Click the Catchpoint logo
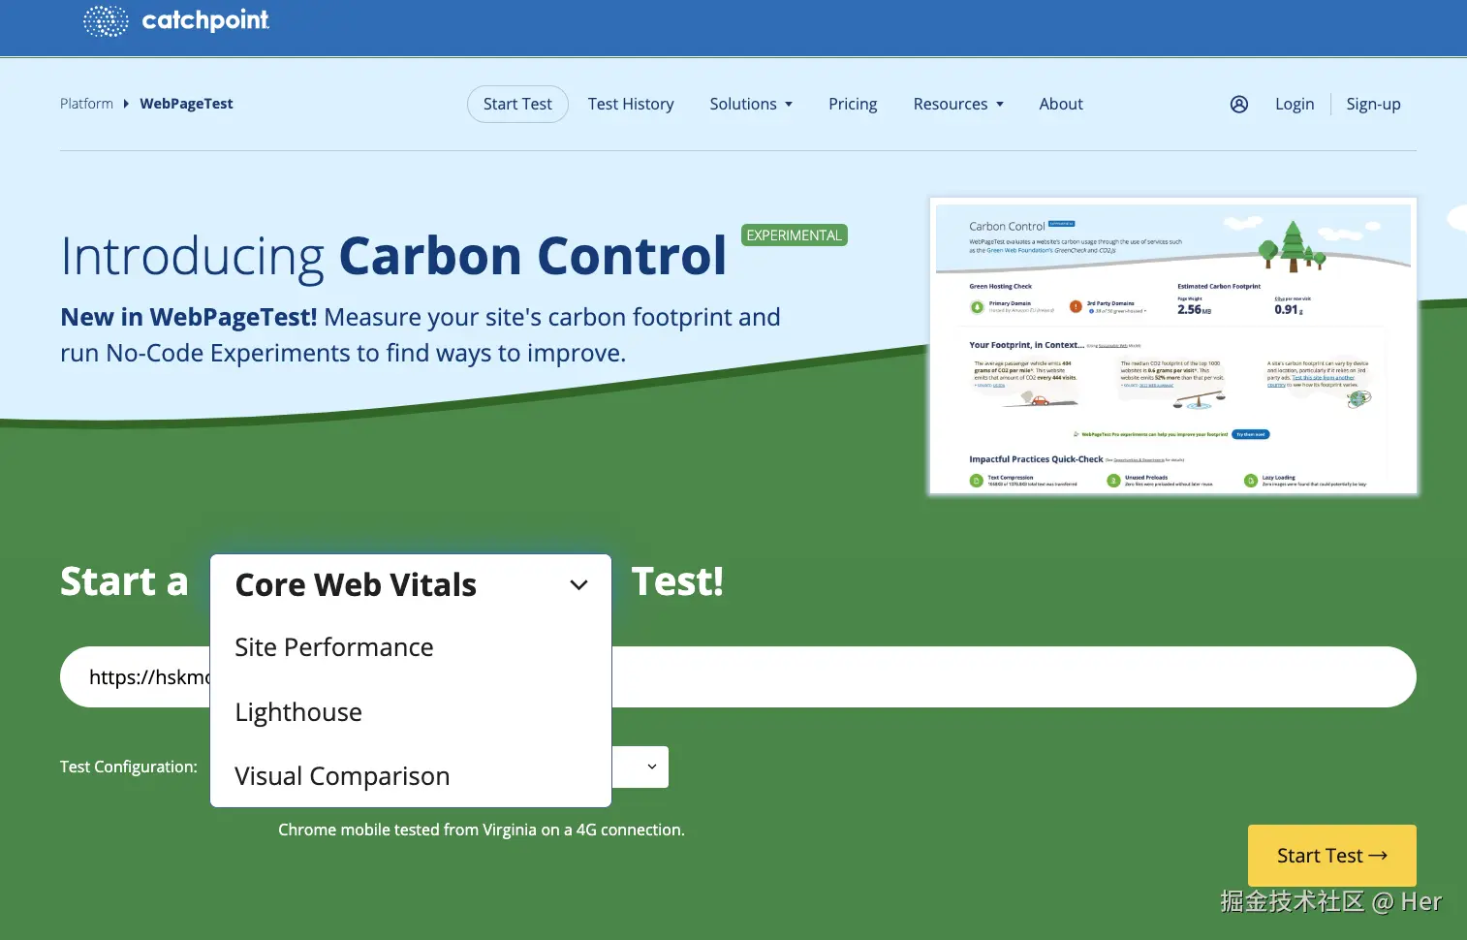The width and height of the screenshot is (1467, 940). [x=176, y=20]
